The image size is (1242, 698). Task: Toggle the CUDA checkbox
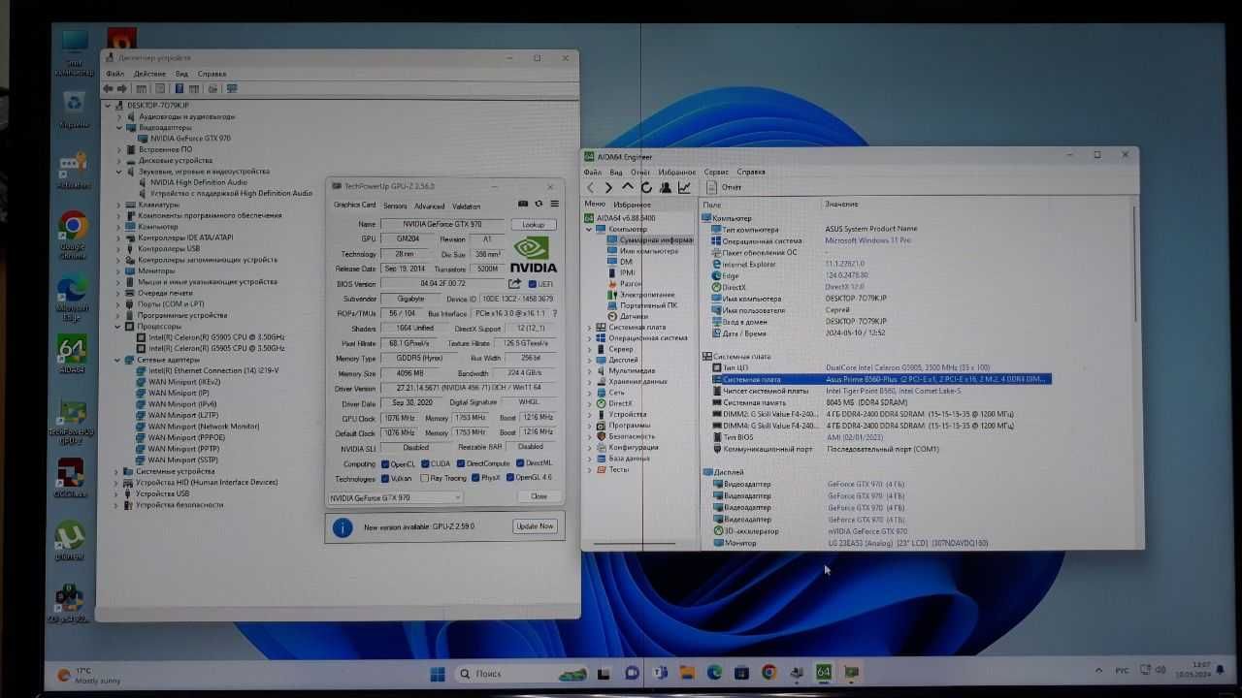[425, 463]
